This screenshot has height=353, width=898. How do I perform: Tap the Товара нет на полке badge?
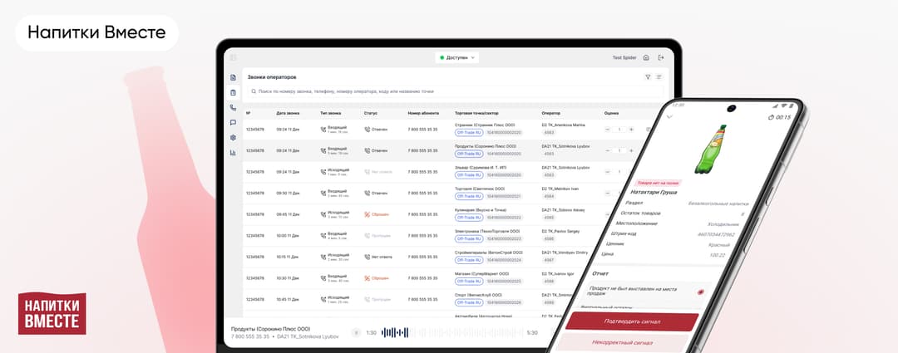pyautogui.click(x=659, y=183)
